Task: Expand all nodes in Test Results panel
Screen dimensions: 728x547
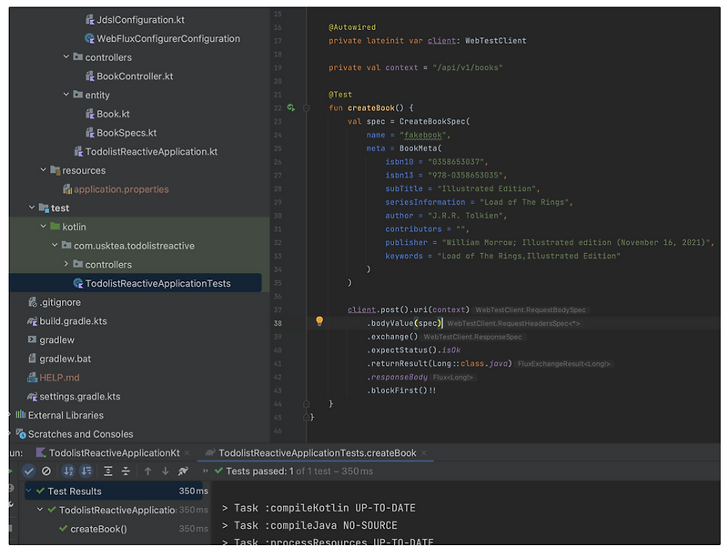Action: coord(108,471)
